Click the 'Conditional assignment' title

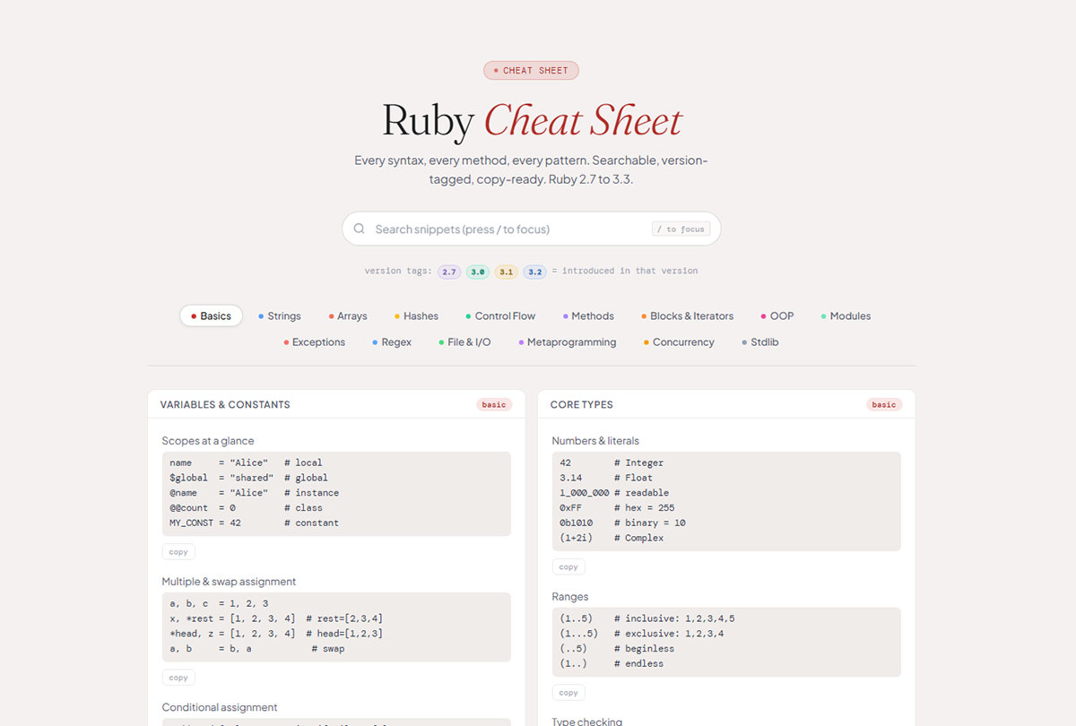(220, 707)
